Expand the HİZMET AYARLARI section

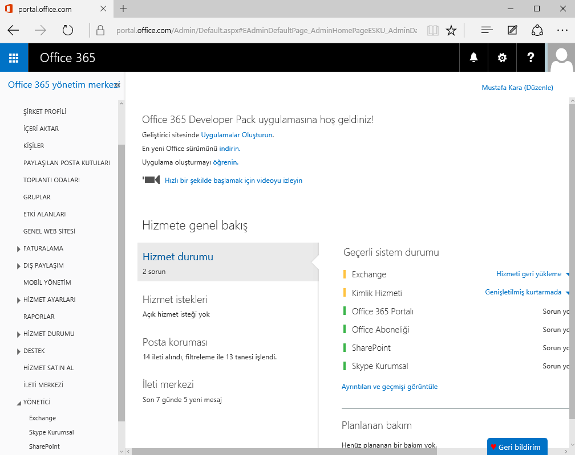click(18, 300)
